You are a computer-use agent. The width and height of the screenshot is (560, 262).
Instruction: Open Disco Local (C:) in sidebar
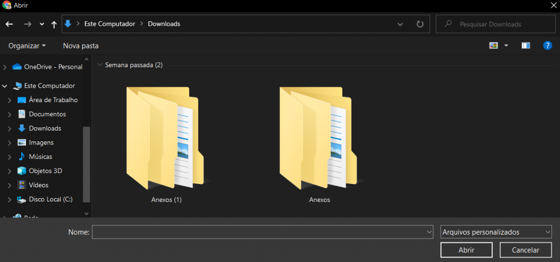45,200
